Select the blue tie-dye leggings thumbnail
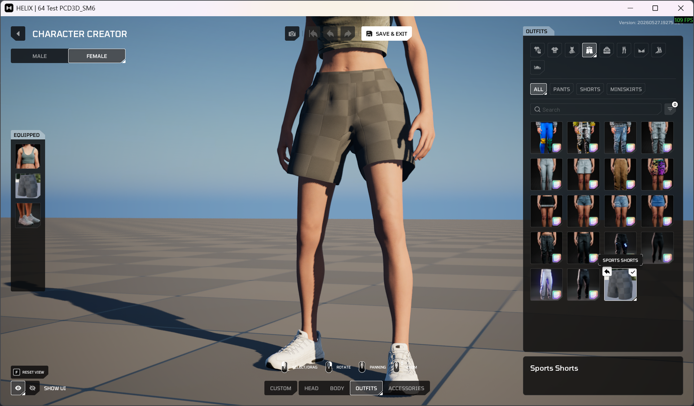Screen dimensions: 694x406 546,138
